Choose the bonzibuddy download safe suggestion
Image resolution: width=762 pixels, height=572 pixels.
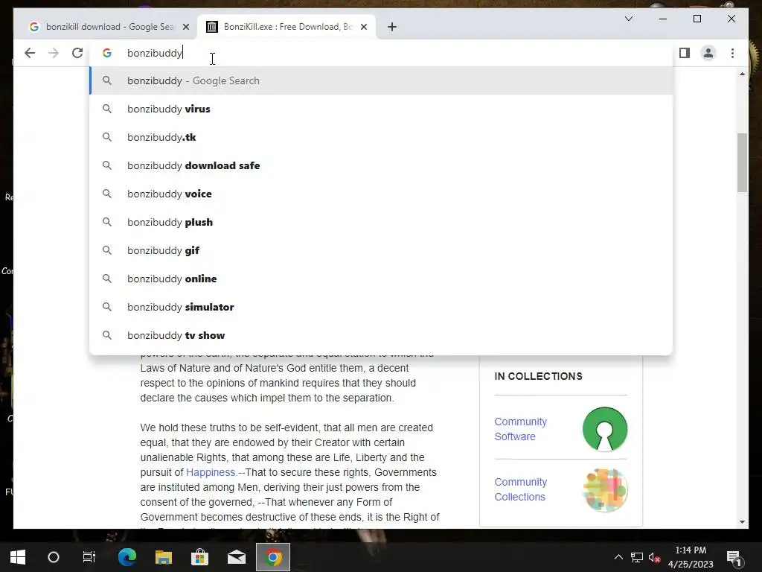[382, 165]
